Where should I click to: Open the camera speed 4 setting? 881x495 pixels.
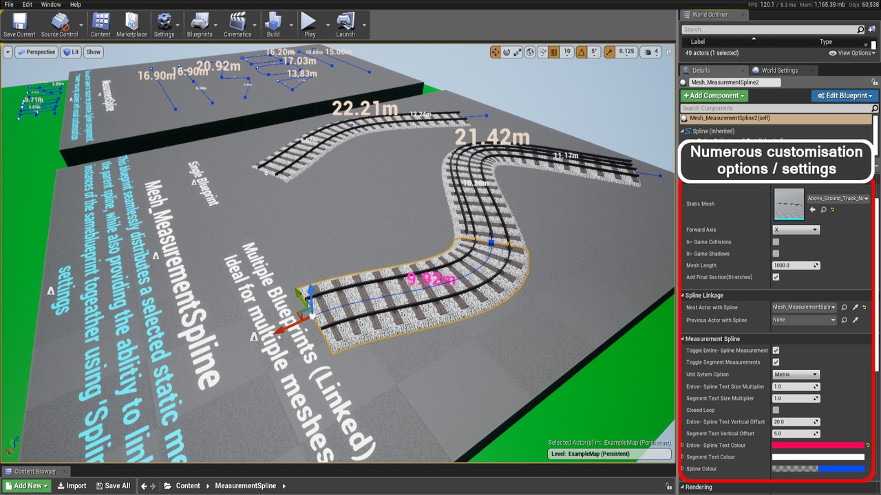point(651,52)
